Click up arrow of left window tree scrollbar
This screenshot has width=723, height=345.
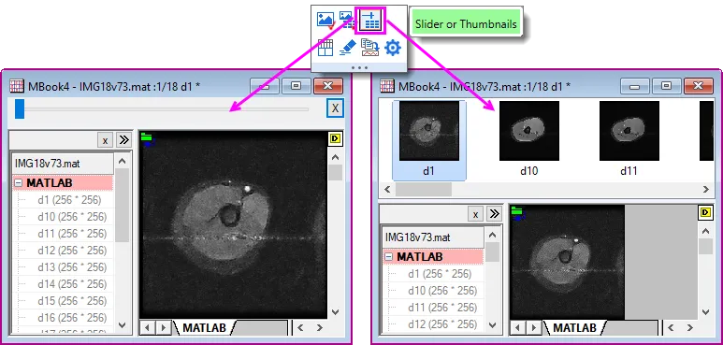[123, 161]
